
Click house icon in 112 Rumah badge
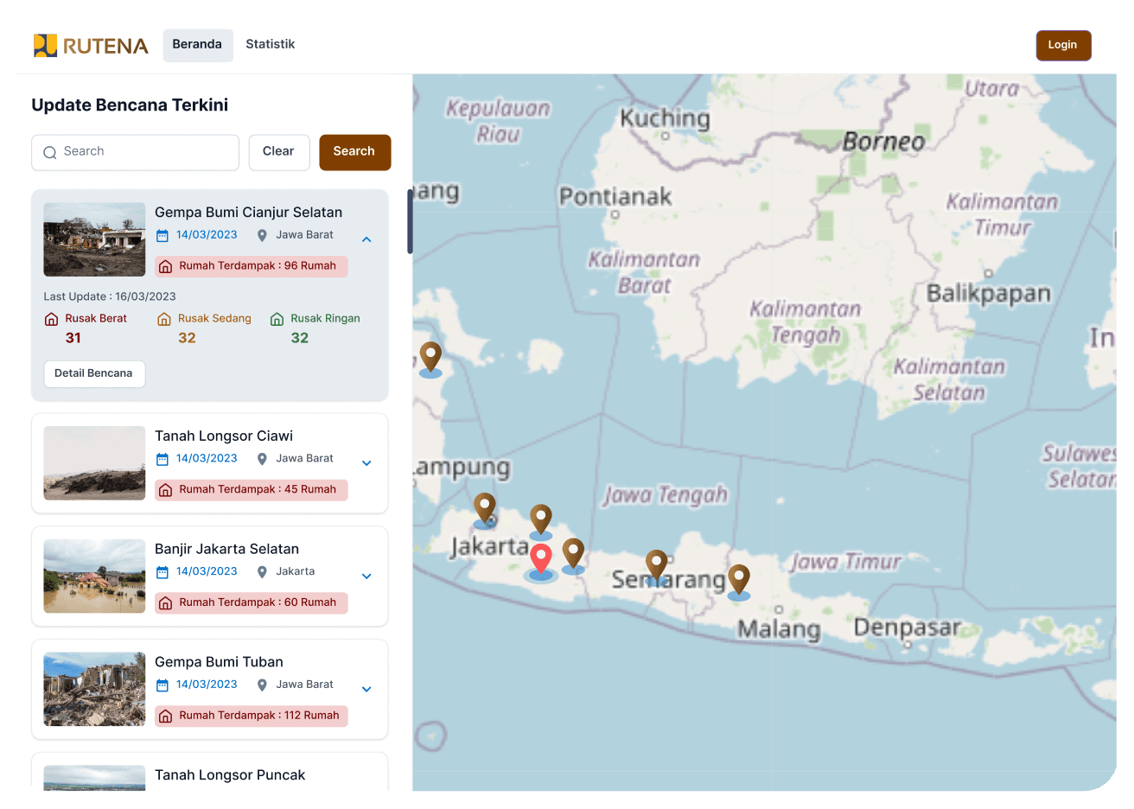click(166, 717)
